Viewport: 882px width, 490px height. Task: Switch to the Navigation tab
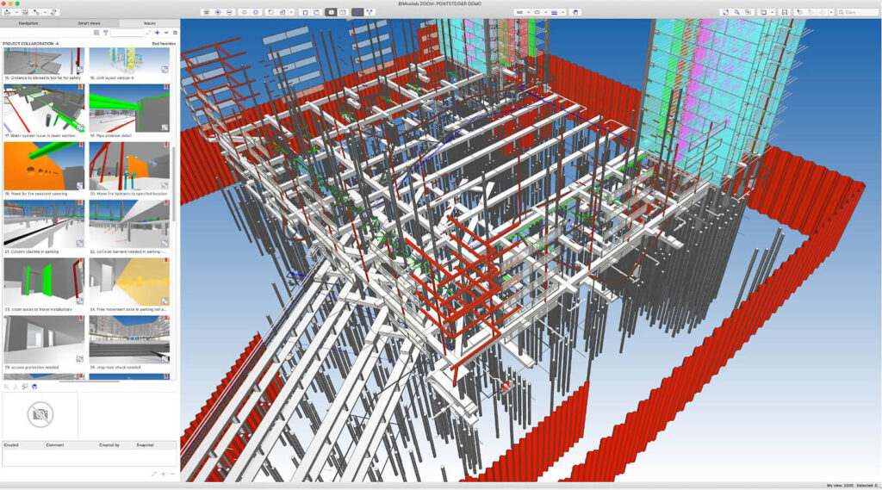(28, 23)
